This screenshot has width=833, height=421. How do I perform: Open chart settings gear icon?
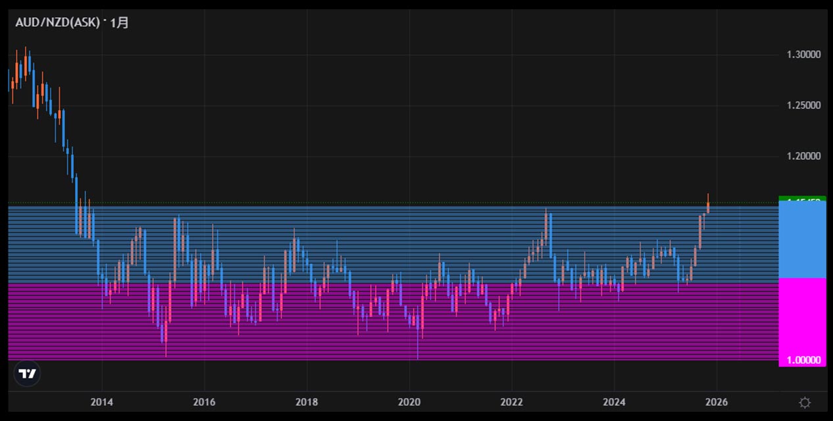(x=804, y=402)
